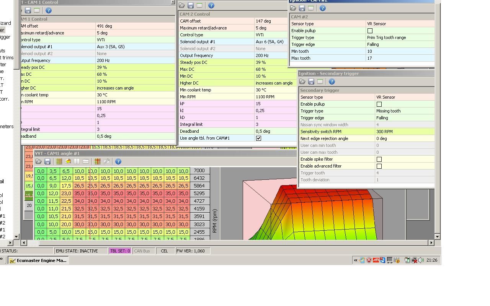Save the CAM 2 Control settings
This screenshot has height=306, width=490.
[x=191, y=6]
